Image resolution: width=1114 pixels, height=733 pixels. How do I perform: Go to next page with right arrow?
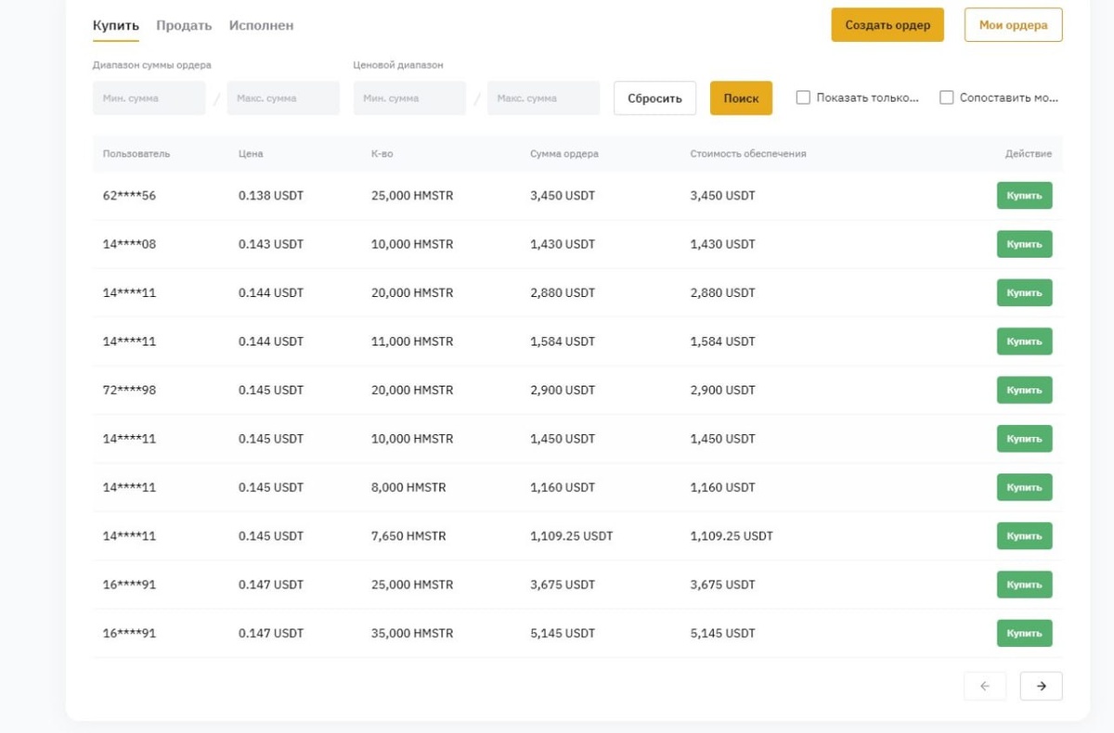tap(1041, 686)
